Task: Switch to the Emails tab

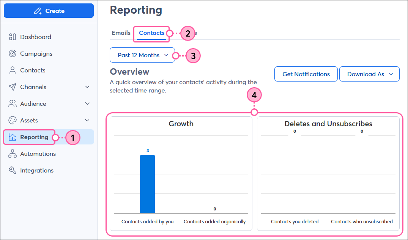Action: click(x=121, y=33)
